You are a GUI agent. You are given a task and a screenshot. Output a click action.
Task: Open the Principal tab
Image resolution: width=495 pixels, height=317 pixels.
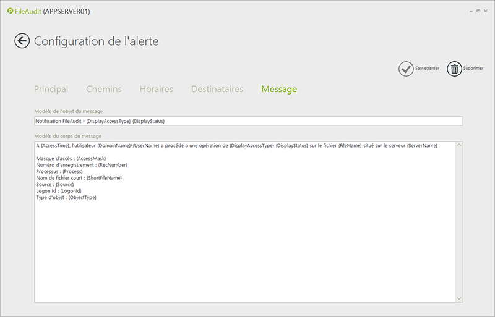(x=51, y=89)
